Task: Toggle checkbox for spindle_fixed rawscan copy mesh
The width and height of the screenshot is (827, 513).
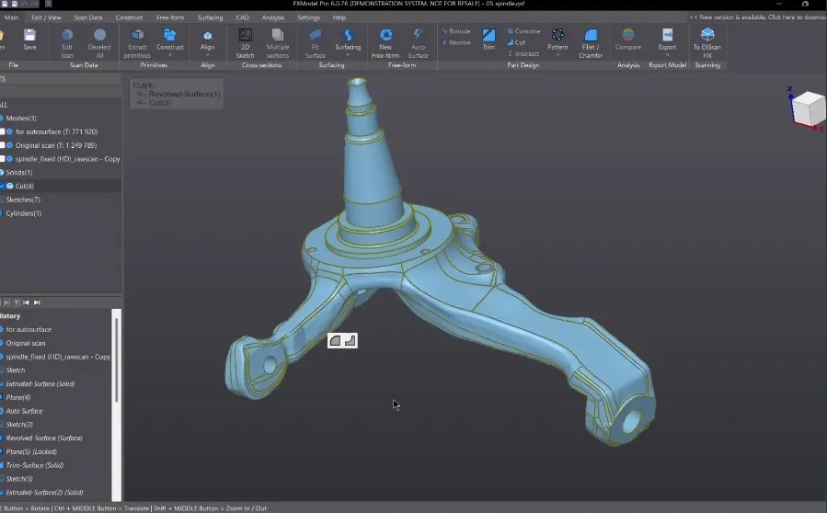Action: 3,159
